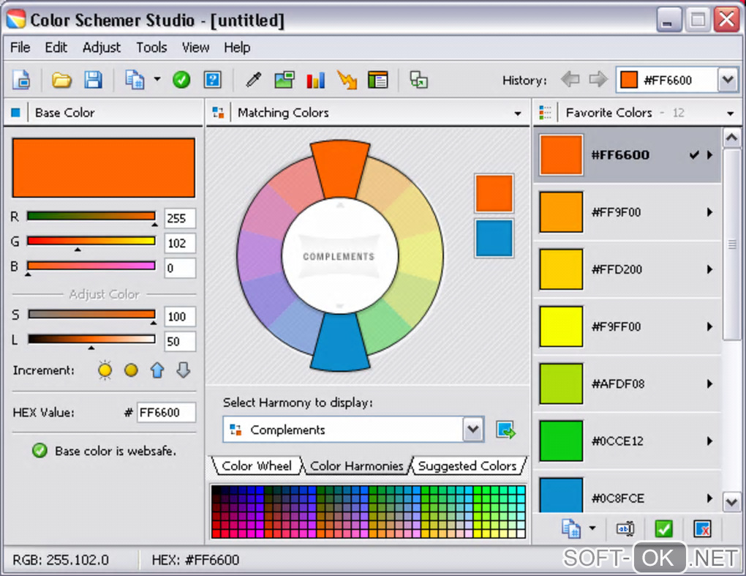The width and height of the screenshot is (746, 576).
Task: Click the overlapping windows toolbar icon
Action: click(418, 80)
